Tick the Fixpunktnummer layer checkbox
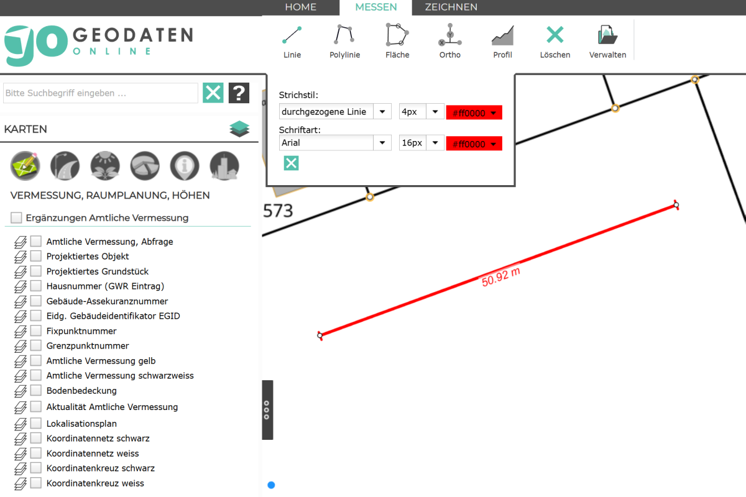Image resolution: width=746 pixels, height=497 pixels. pos(36,331)
